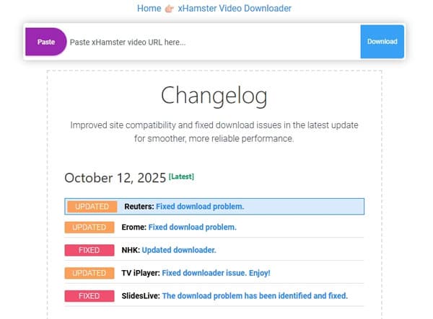This screenshot has height=319, width=433.
Task: Open Erome "Fixed download problem." link
Action: click(193, 228)
